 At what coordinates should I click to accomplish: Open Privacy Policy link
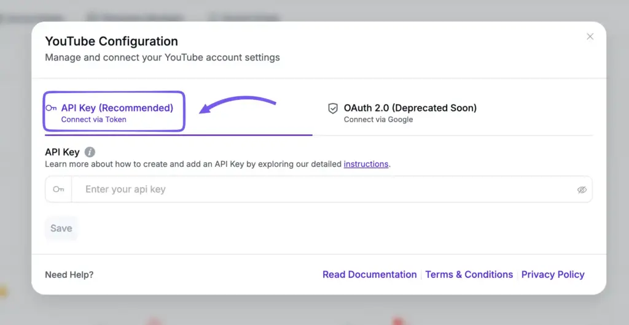[553, 275]
